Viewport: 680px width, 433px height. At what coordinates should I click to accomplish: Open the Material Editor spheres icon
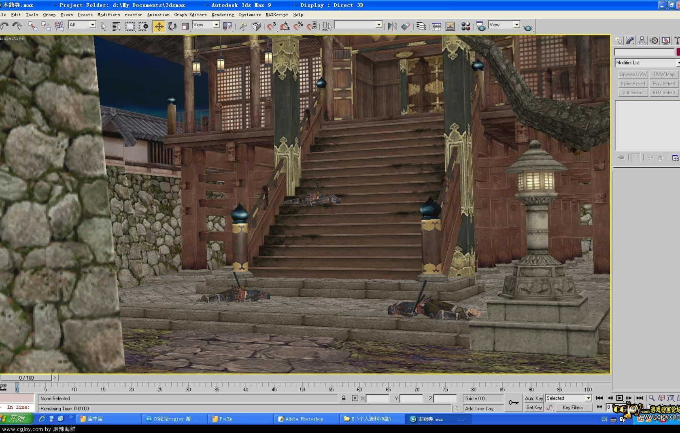[x=465, y=26]
